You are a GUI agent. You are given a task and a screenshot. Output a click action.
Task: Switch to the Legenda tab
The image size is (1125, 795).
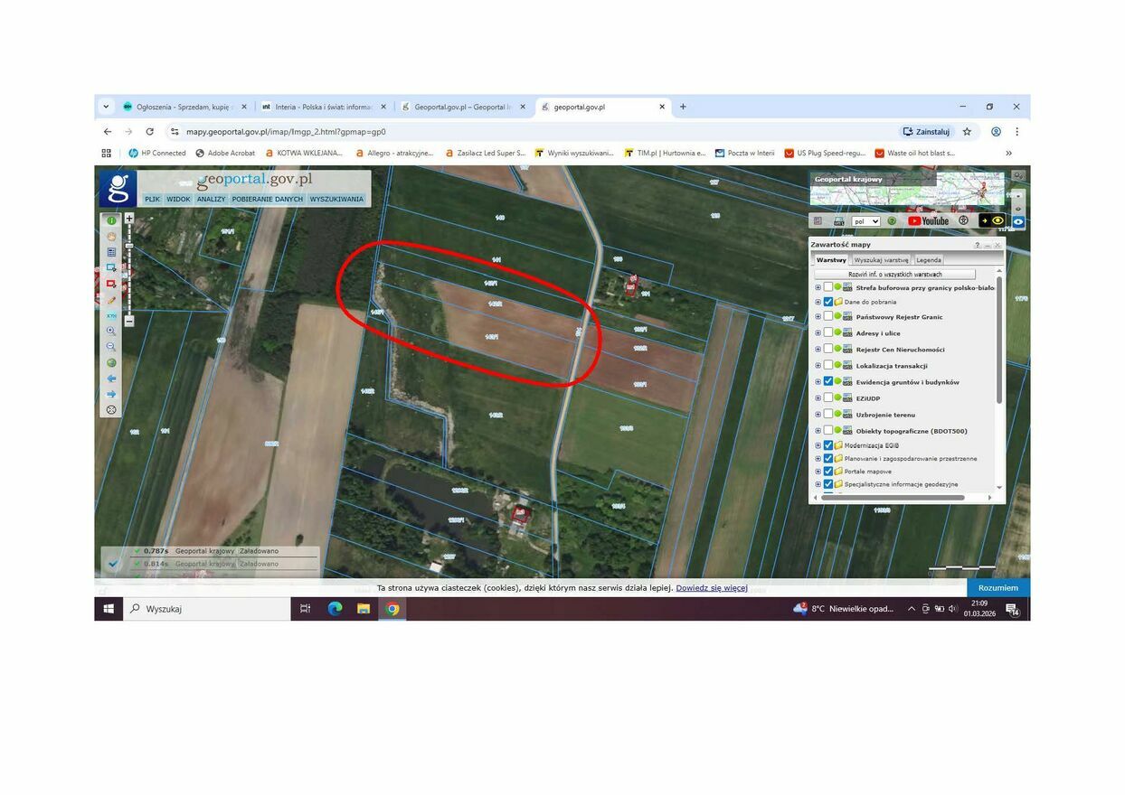928,260
